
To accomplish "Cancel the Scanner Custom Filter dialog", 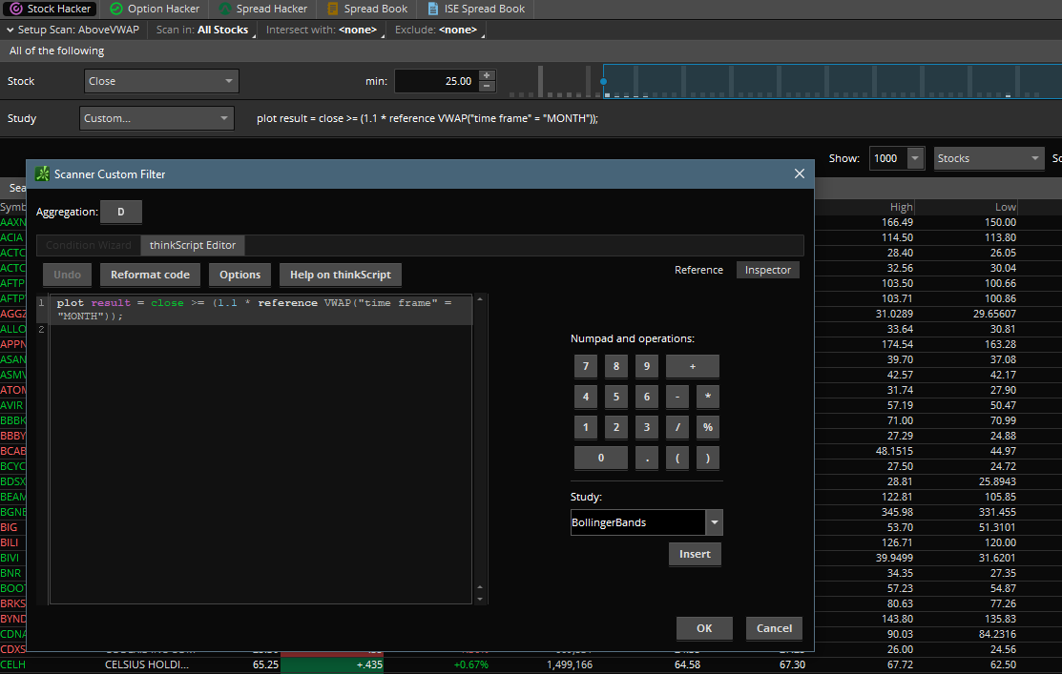I will tap(774, 628).
